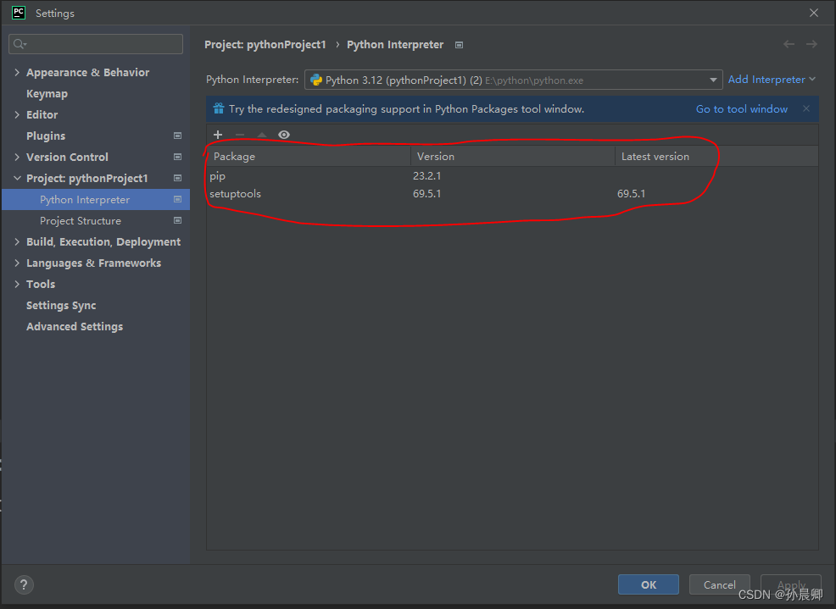836x609 pixels.
Task: Expand Build, Execution, Deployment section
Action: (x=17, y=242)
